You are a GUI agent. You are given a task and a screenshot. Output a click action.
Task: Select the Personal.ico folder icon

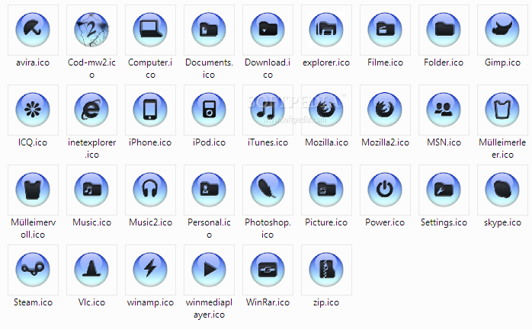tap(209, 190)
